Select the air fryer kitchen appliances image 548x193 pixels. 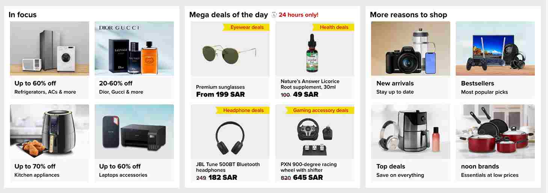click(50, 132)
